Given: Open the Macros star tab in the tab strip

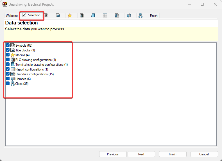Looking at the screenshot, I should click(x=70, y=15).
